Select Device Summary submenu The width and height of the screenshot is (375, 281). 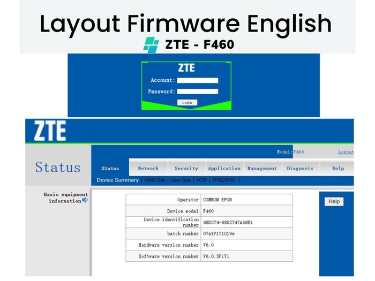pos(118,180)
